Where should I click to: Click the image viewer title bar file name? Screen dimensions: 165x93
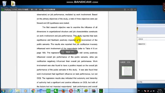pyautogui.click(x=7, y=10)
